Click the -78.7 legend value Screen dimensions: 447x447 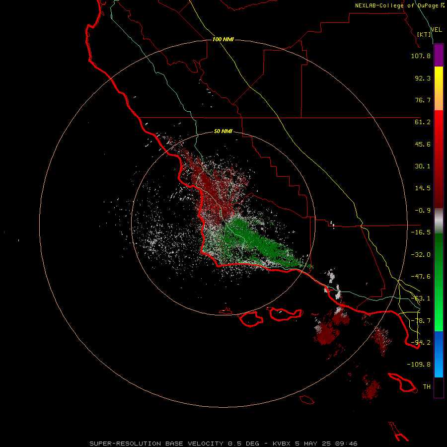[x=421, y=321]
